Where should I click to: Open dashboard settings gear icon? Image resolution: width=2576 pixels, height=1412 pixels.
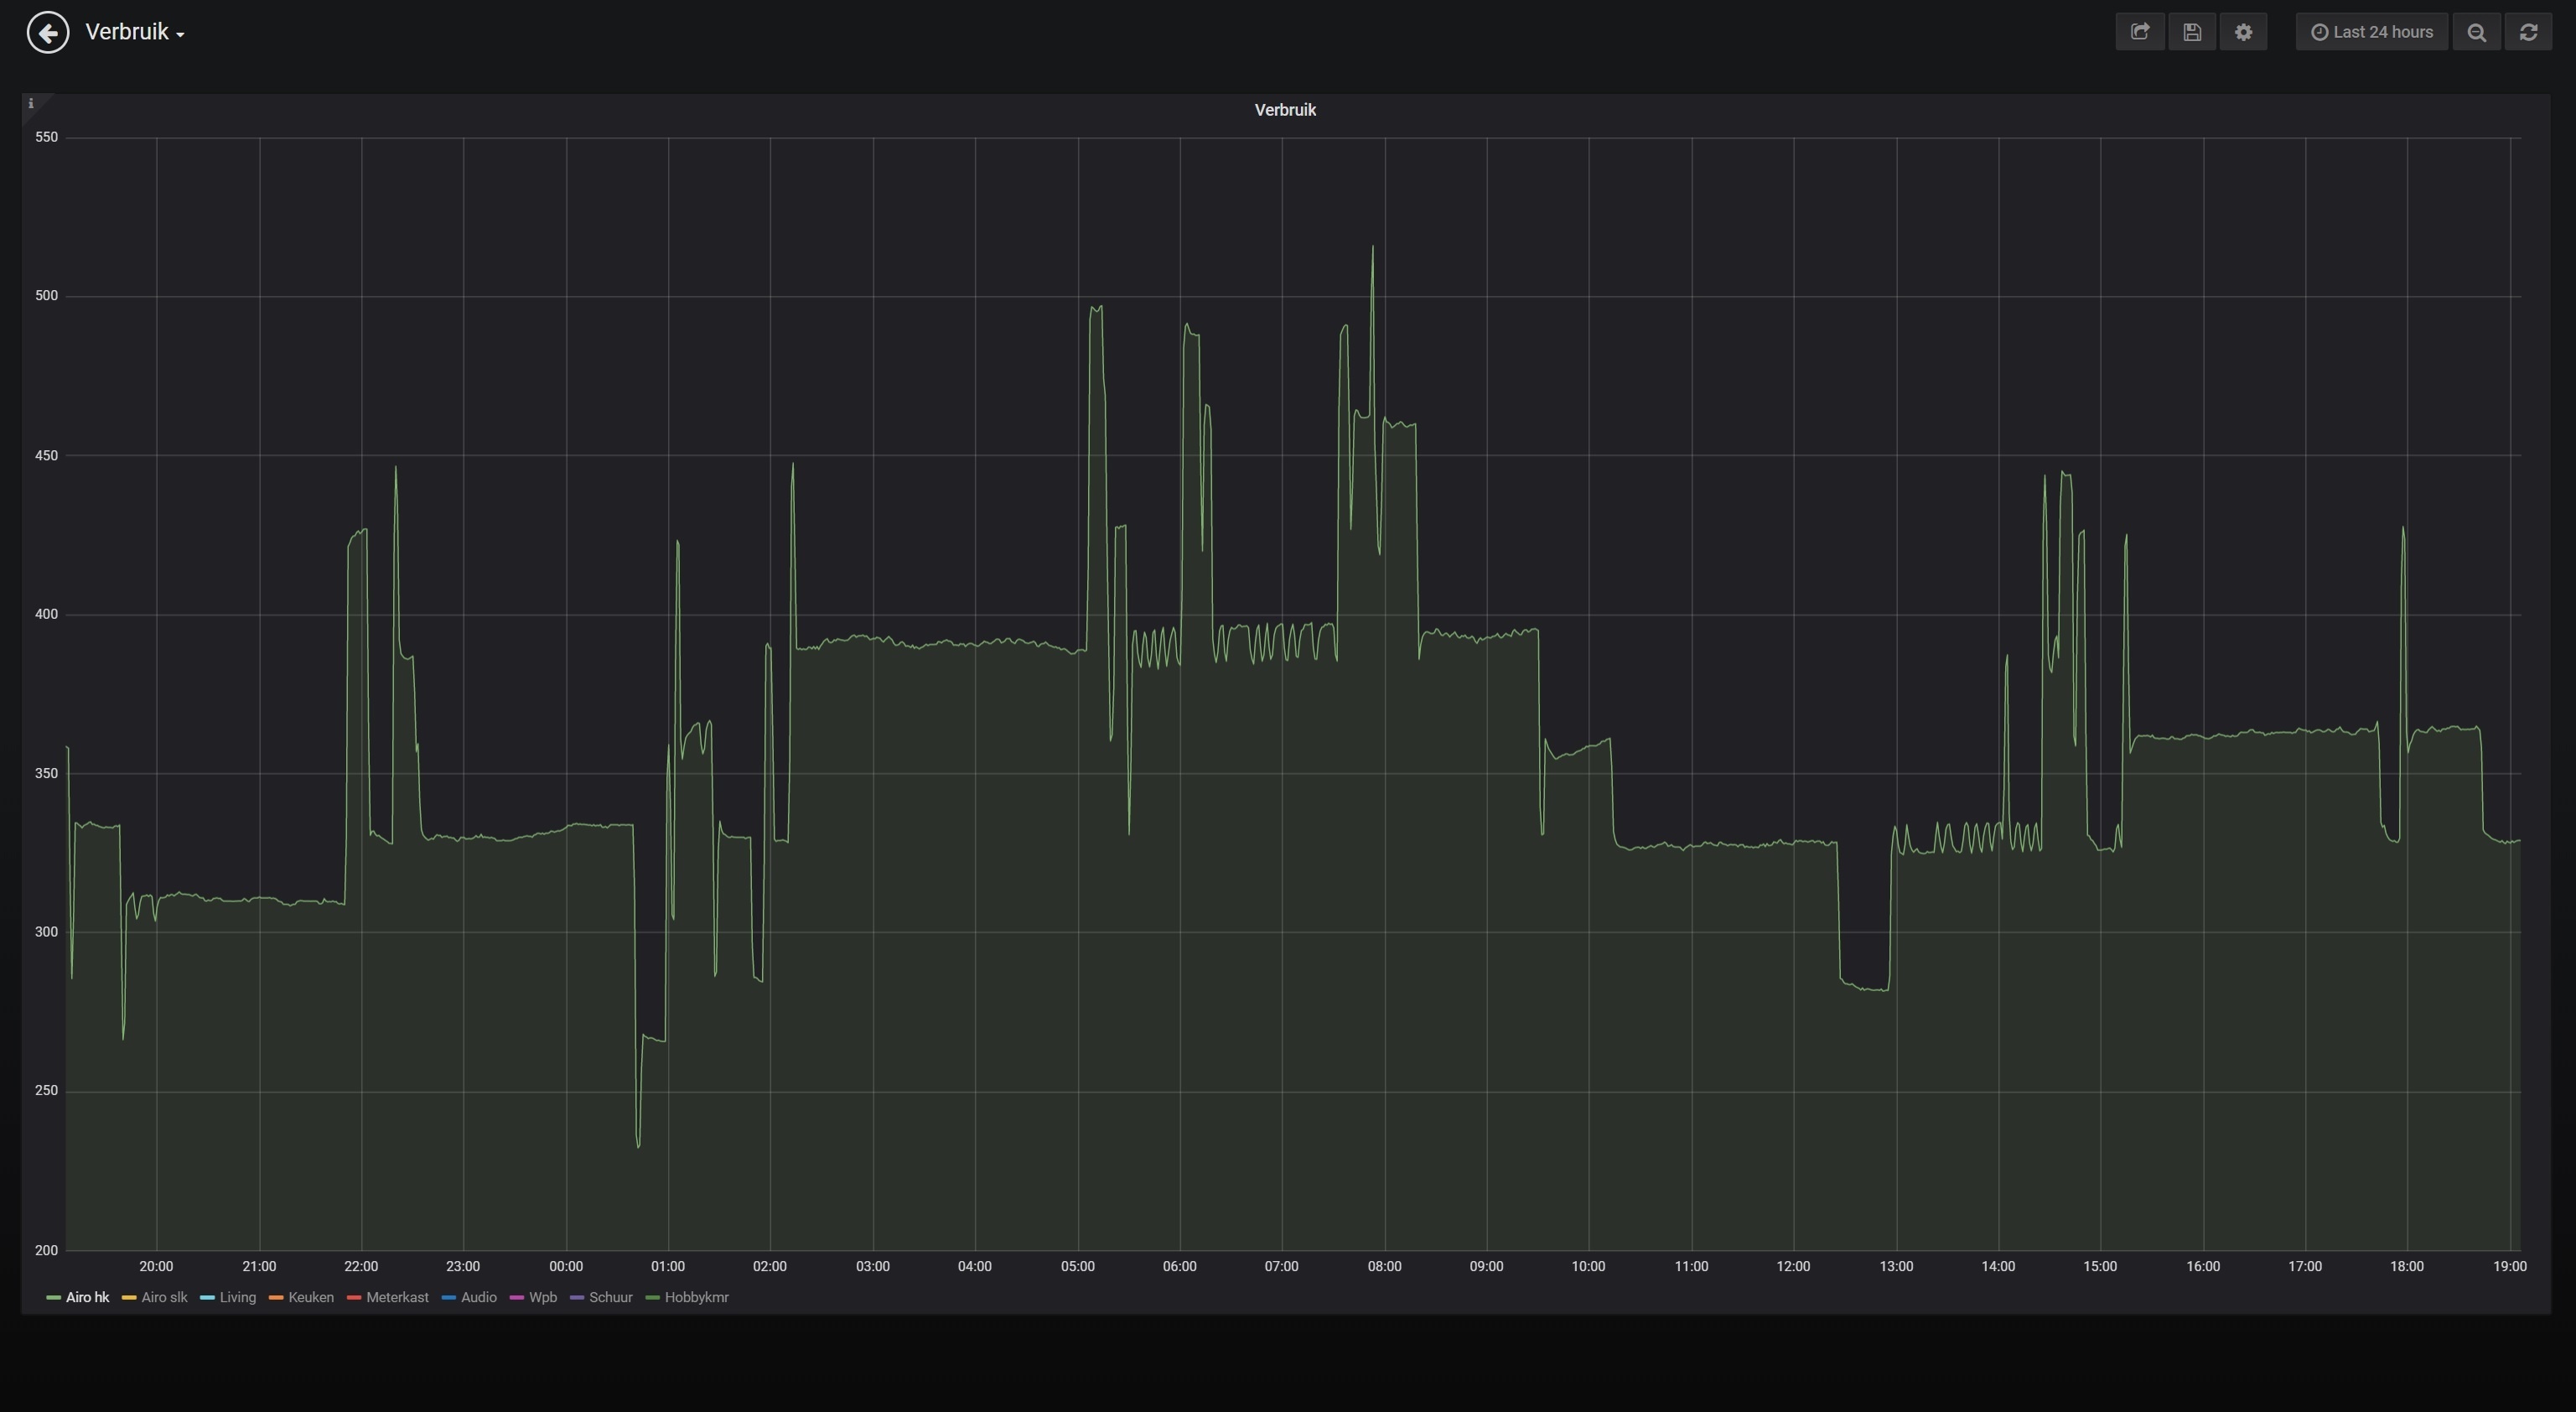2243,32
